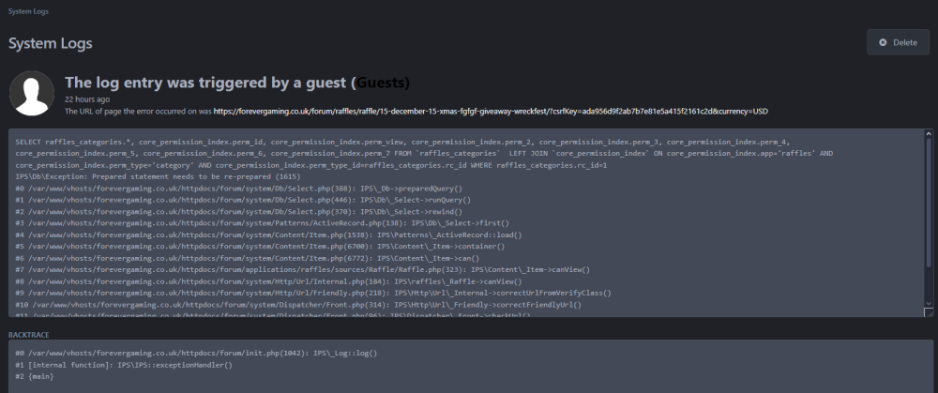Click the guest avatar silhouette icon
The image size is (938, 393).
(x=31, y=92)
